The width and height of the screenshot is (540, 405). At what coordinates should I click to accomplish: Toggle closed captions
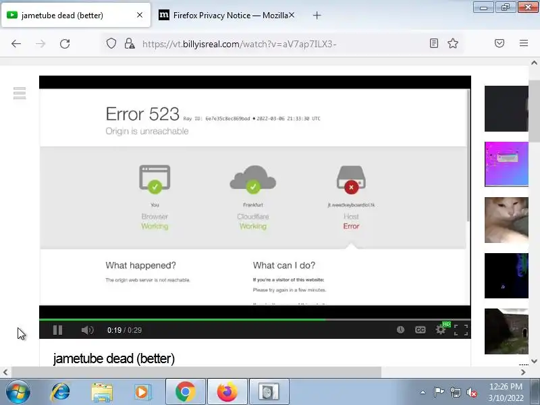point(420,329)
